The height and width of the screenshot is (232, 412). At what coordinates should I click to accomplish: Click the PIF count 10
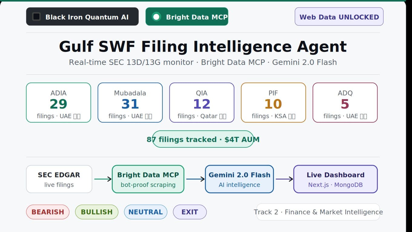click(x=273, y=104)
